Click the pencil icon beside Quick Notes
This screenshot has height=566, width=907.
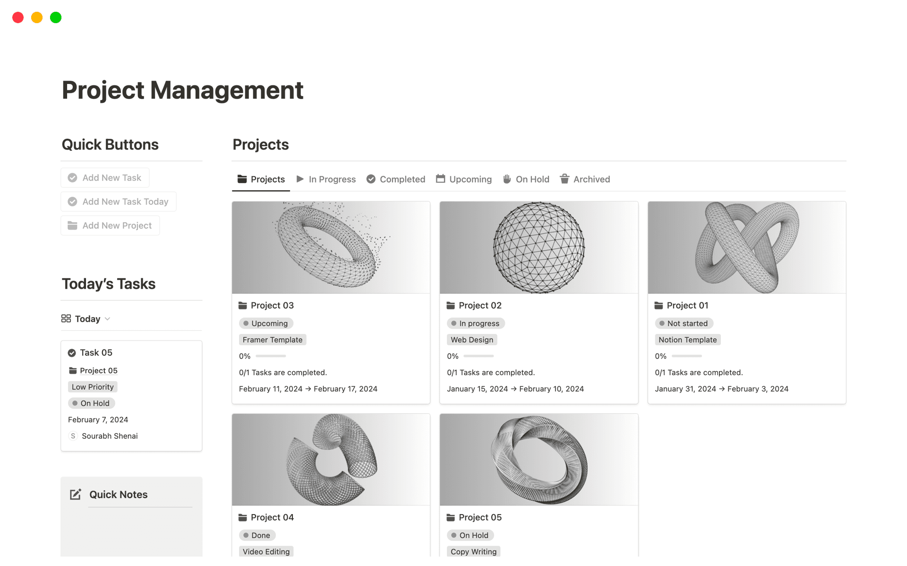pos(75,494)
